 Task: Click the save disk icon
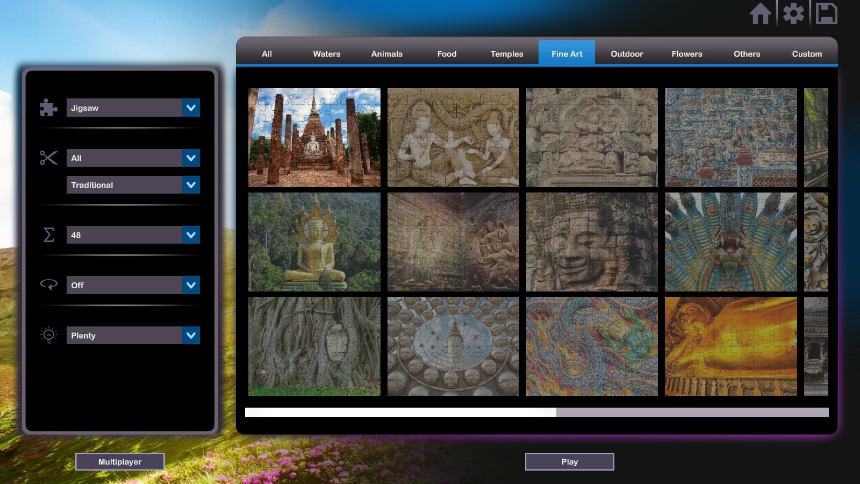coord(827,14)
